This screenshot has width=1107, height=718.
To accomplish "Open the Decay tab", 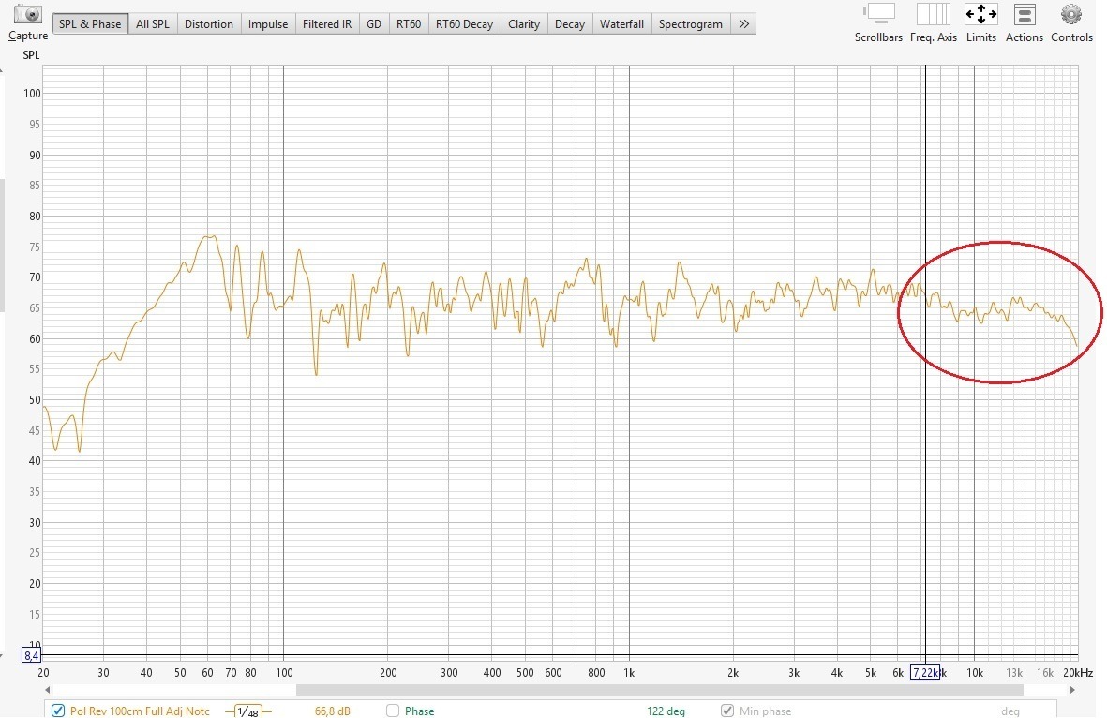I will [x=570, y=24].
